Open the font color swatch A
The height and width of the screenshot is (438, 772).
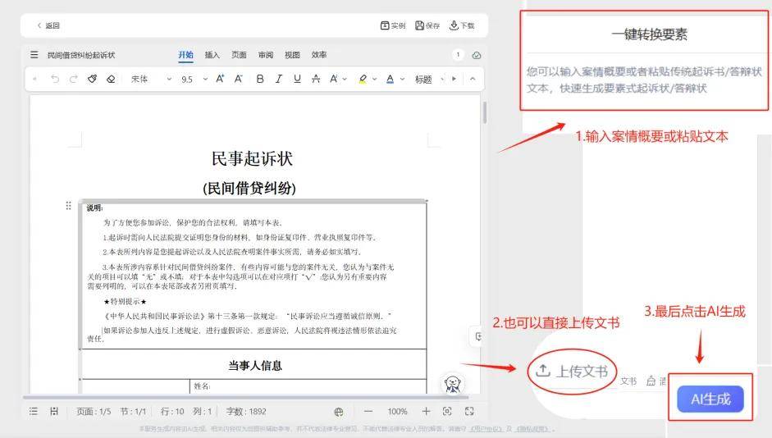coord(390,80)
